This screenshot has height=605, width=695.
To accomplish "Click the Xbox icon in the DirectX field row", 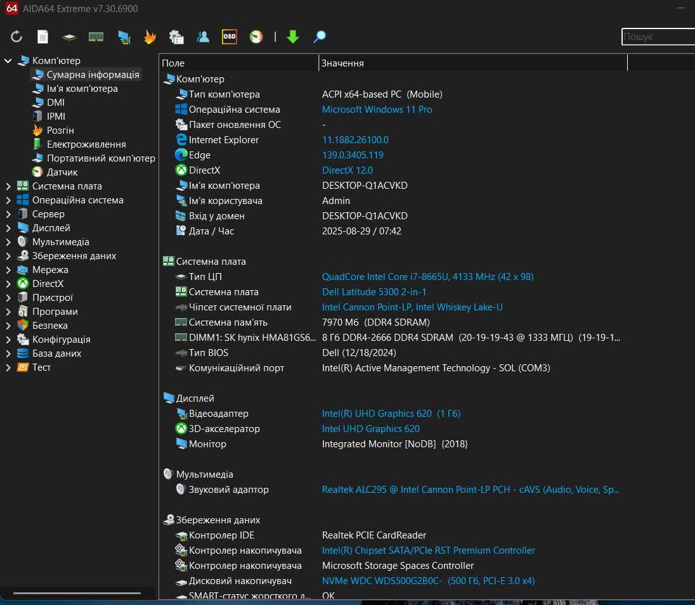I will [181, 170].
